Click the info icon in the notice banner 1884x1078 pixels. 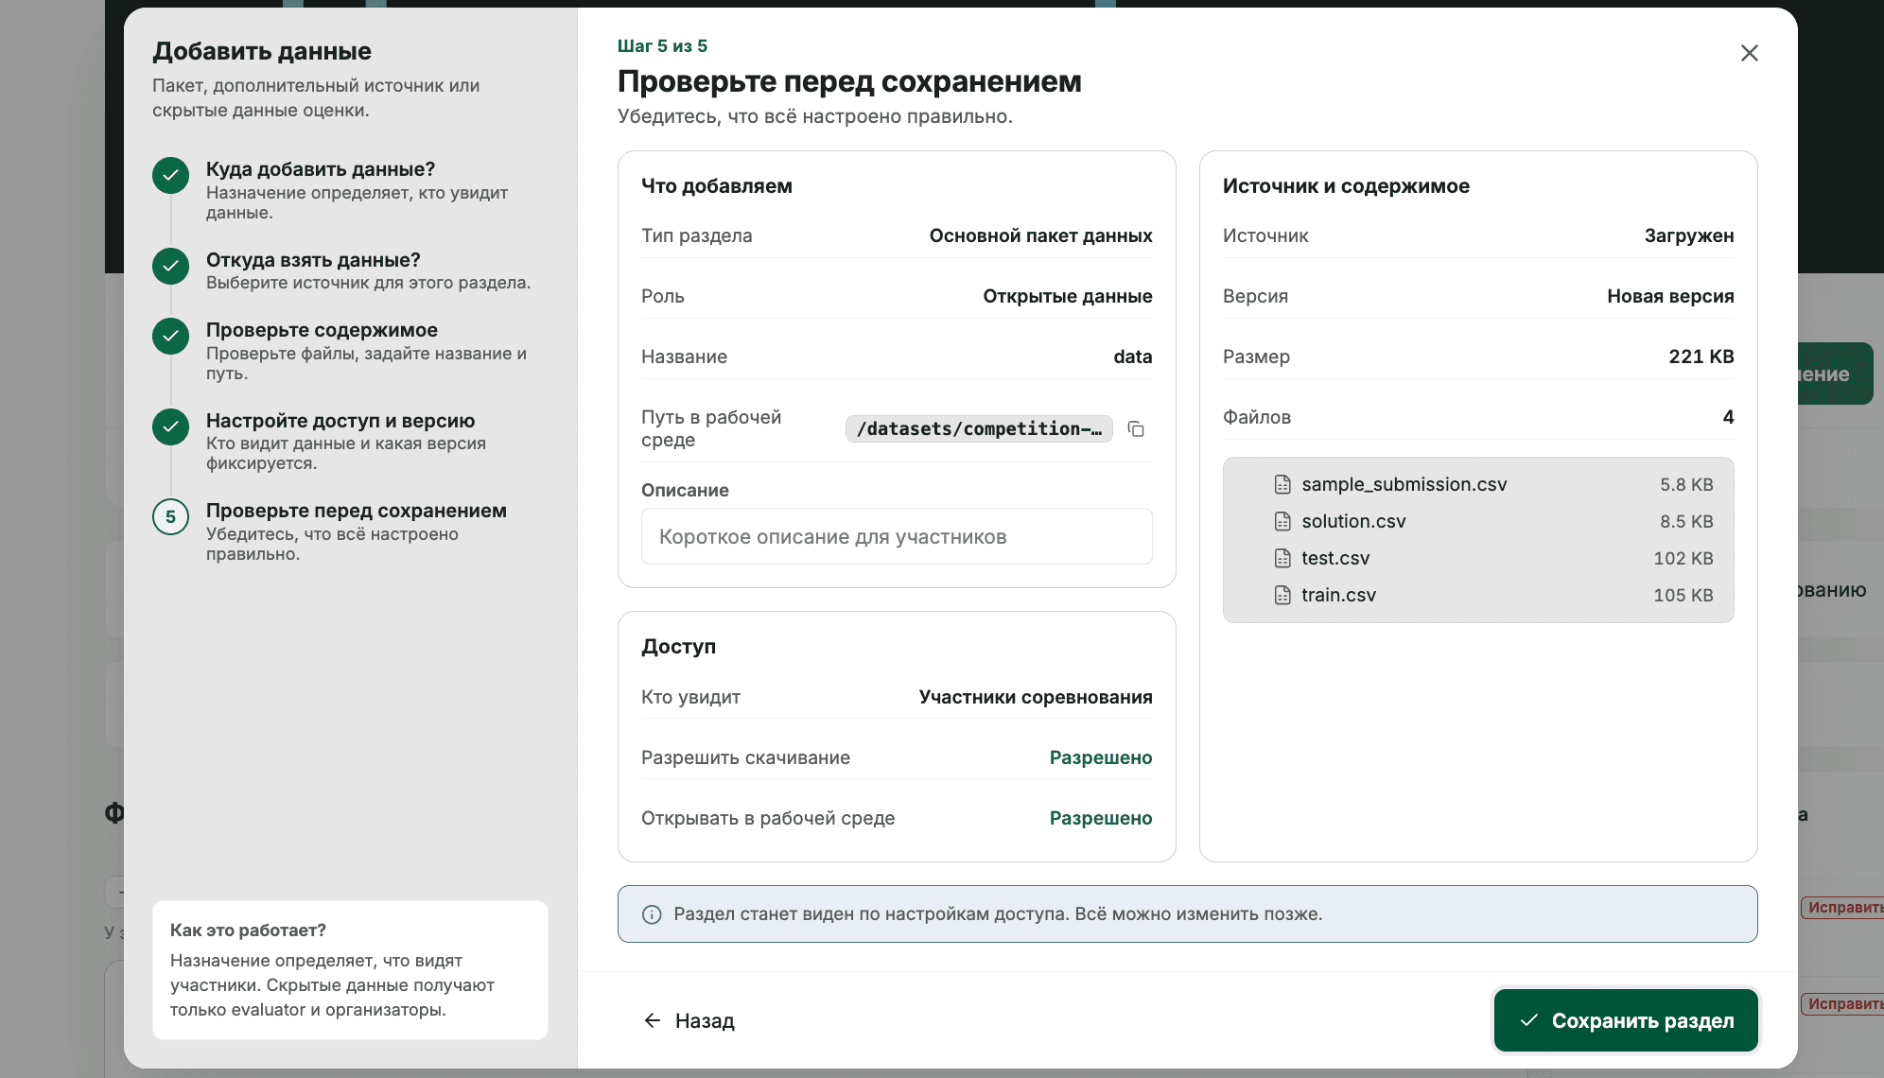coord(652,914)
